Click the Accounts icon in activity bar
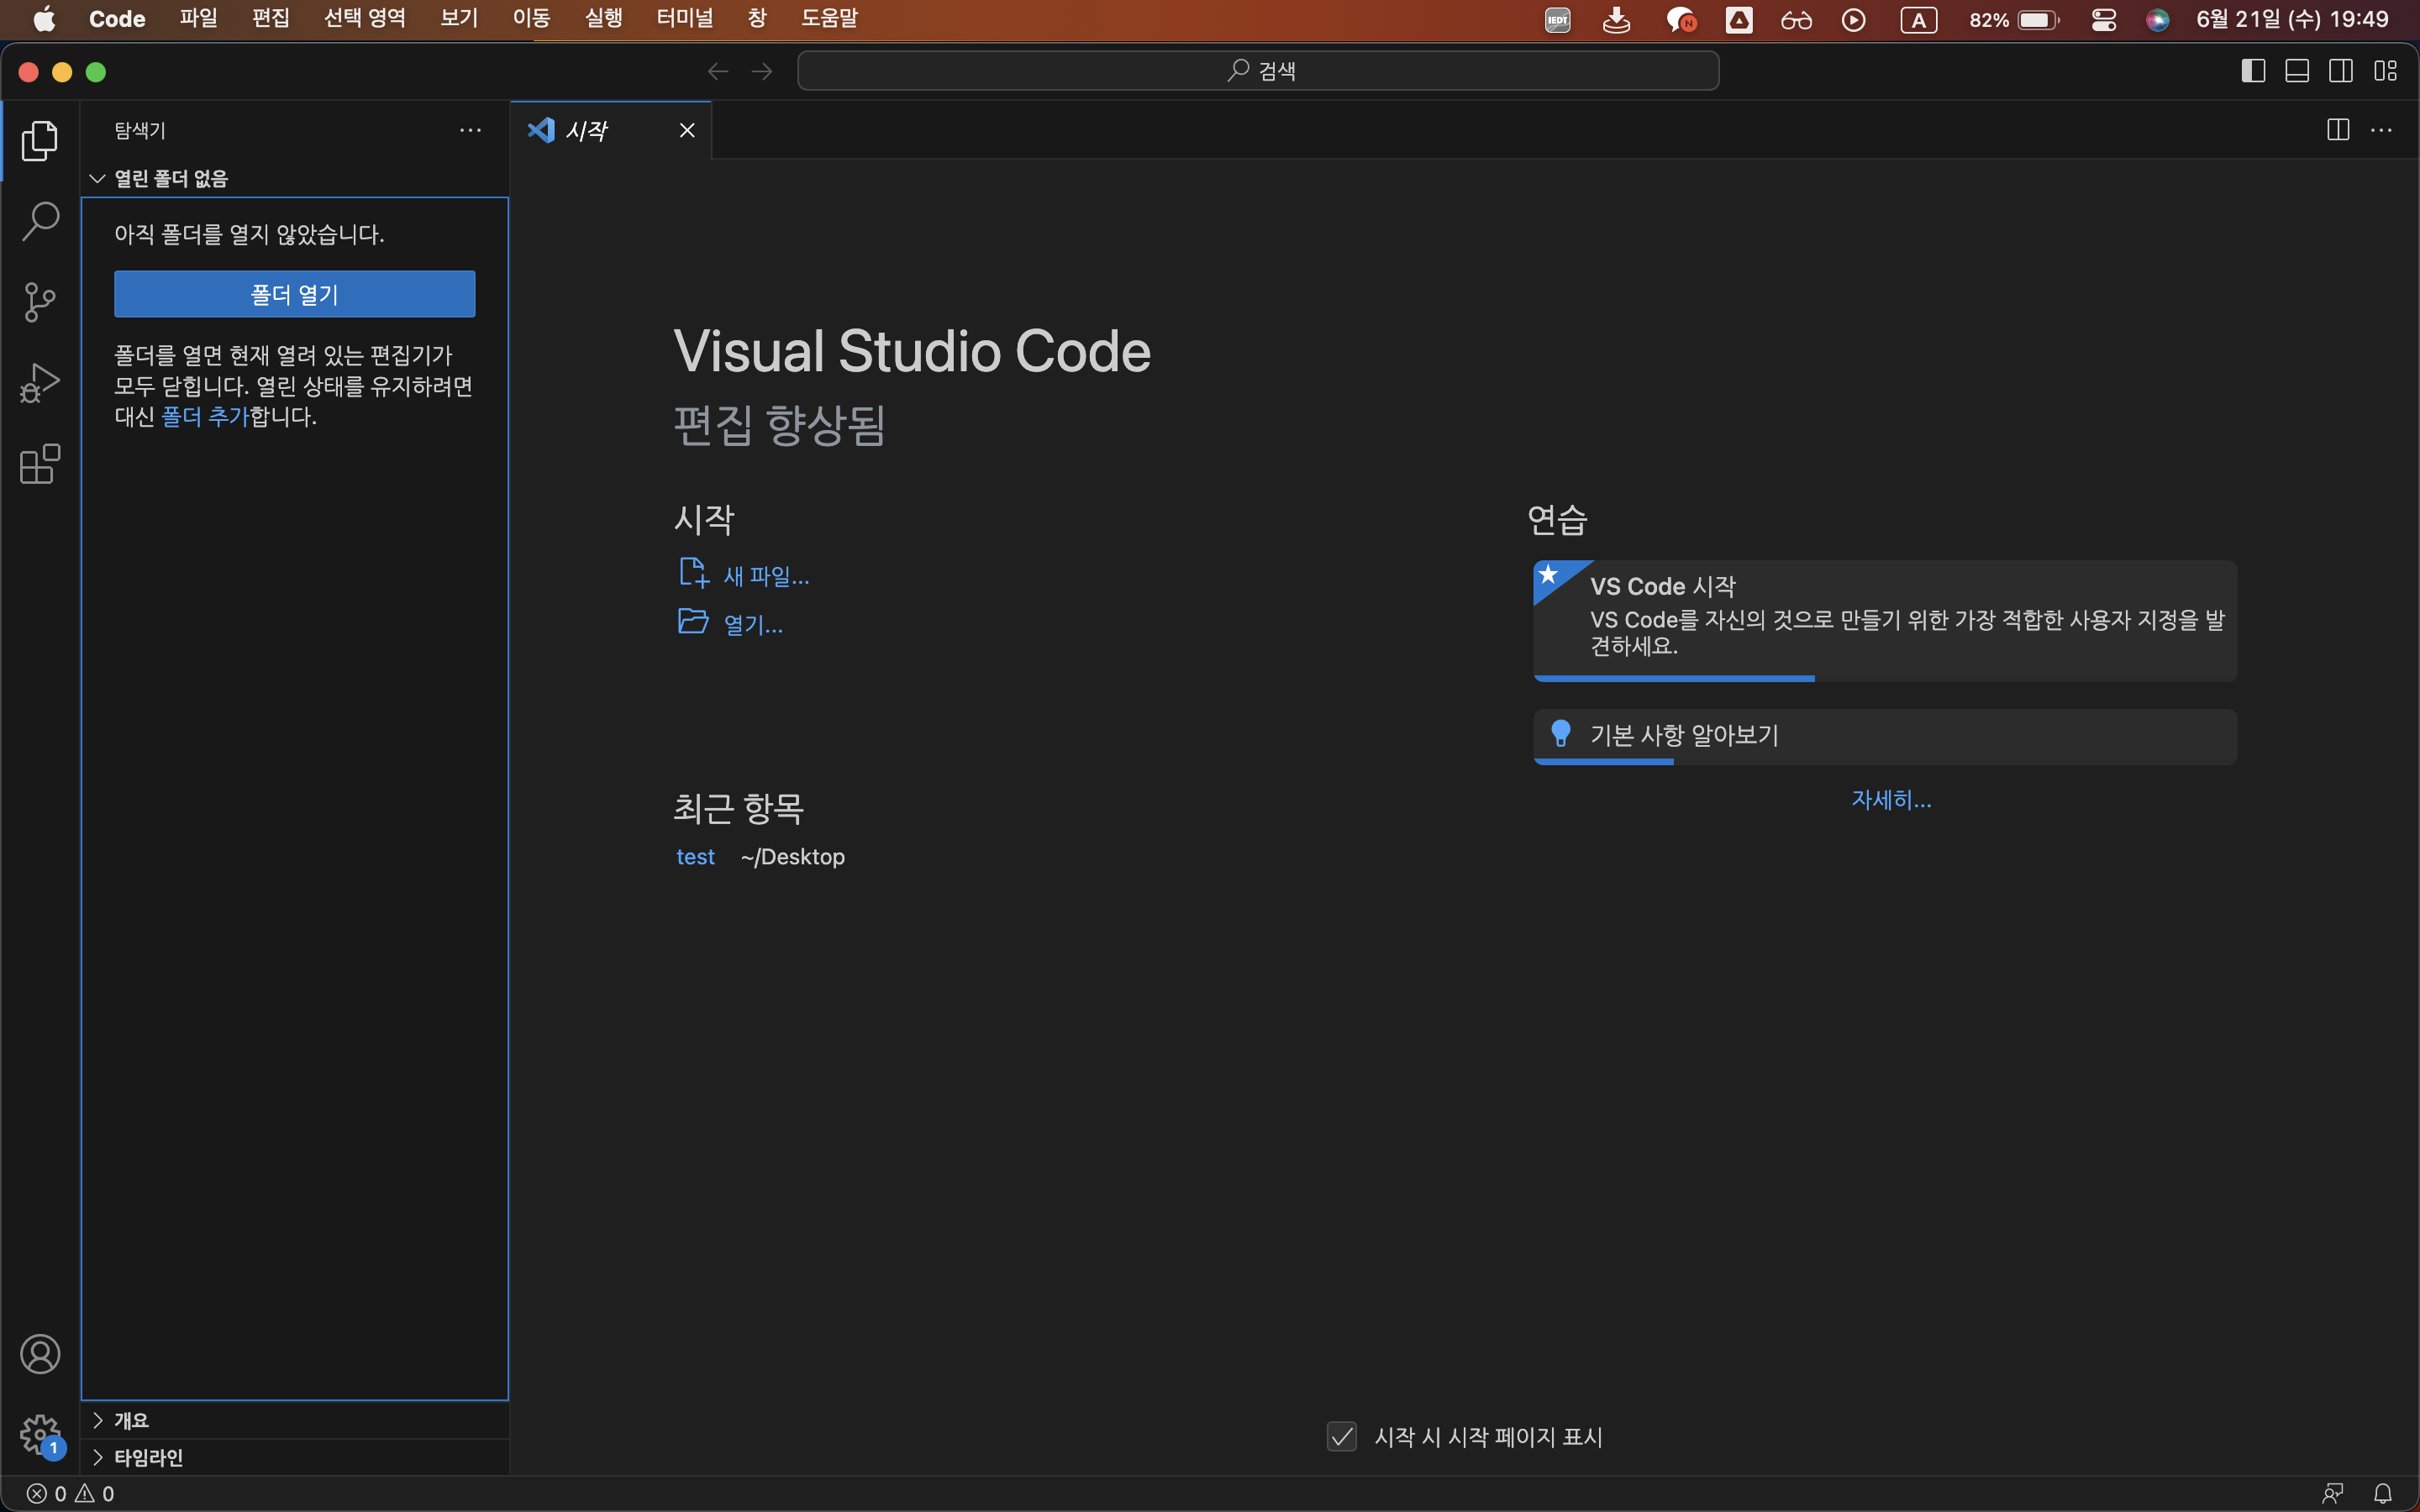2420x1512 pixels. tap(40, 1354)
